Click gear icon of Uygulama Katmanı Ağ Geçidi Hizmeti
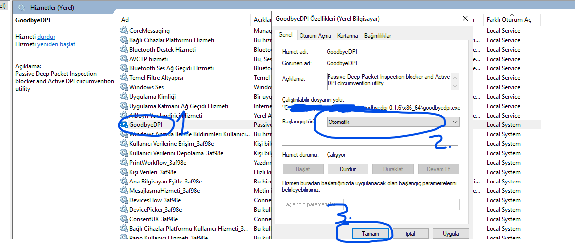 [x=124, y=106]
